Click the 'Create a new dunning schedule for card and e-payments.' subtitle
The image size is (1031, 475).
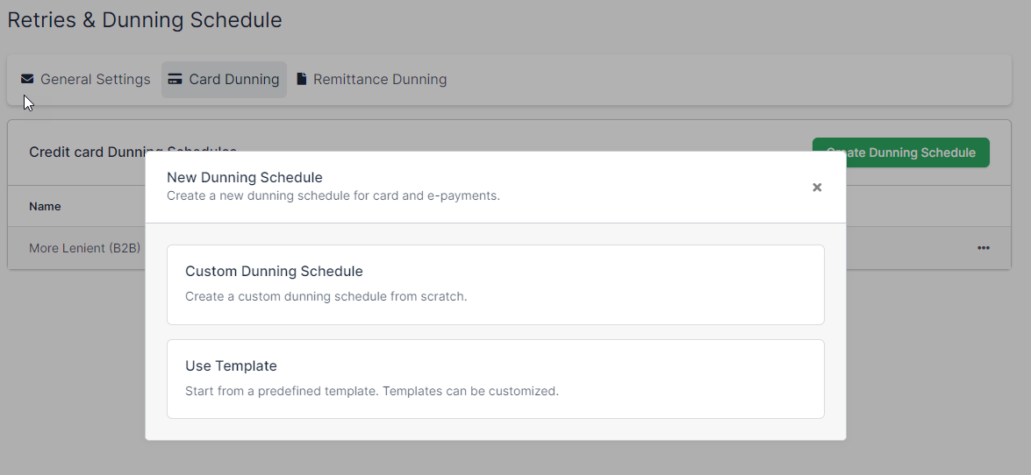tap(333, 195)
